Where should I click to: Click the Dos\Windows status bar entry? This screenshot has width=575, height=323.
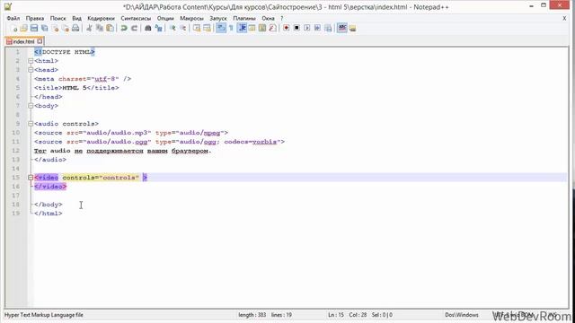462,315
